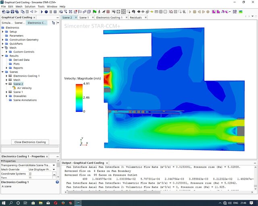The height and width of the screenshot is (206, 258).
Task: Click the blue Record Macro circle icon
Action: (x=46, y=12)
